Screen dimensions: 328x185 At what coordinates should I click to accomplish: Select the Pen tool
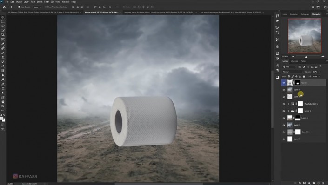(3, 84)
